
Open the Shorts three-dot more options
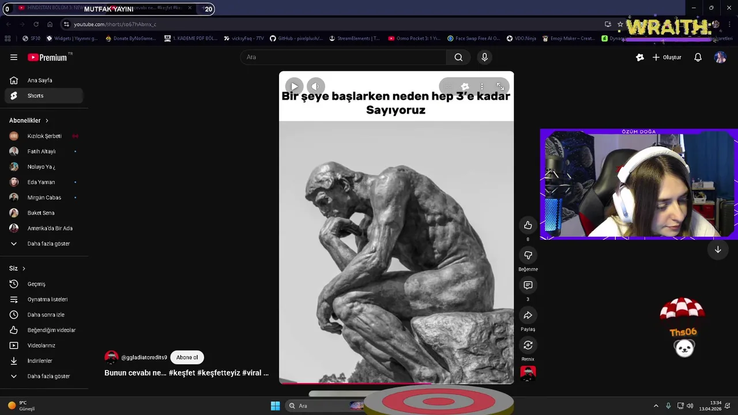point(482,86)
